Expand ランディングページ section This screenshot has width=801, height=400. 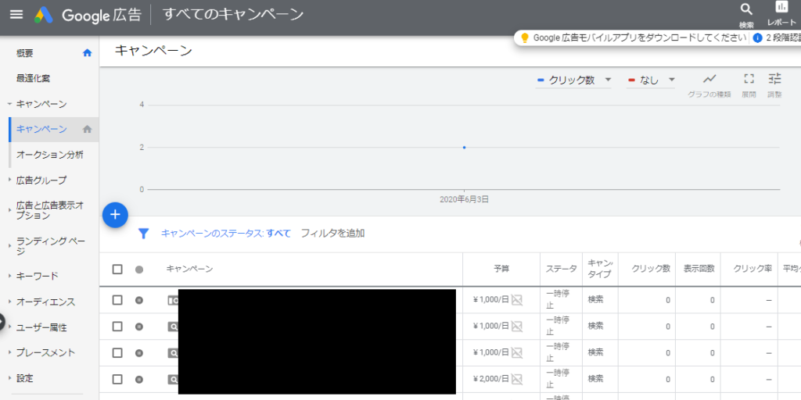(x=9, y=246)
